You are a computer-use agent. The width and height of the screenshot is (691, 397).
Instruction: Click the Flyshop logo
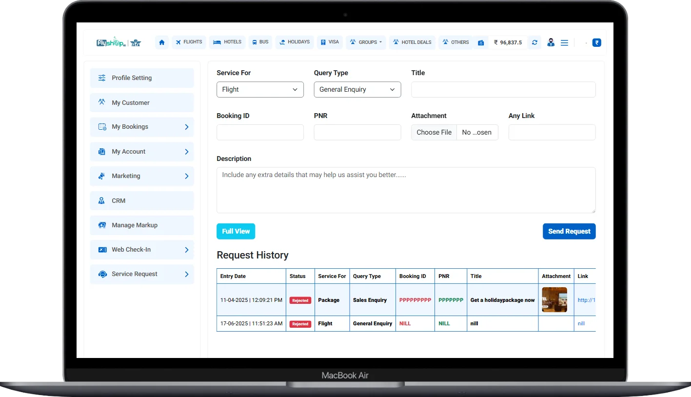111,42
